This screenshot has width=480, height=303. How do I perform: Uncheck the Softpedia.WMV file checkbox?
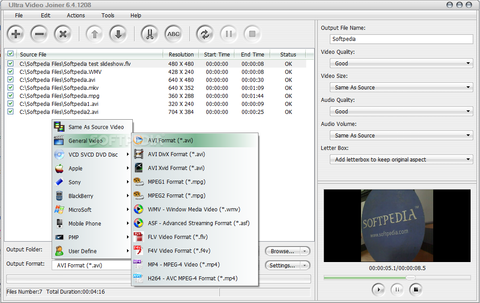click(x=11, y=72)
